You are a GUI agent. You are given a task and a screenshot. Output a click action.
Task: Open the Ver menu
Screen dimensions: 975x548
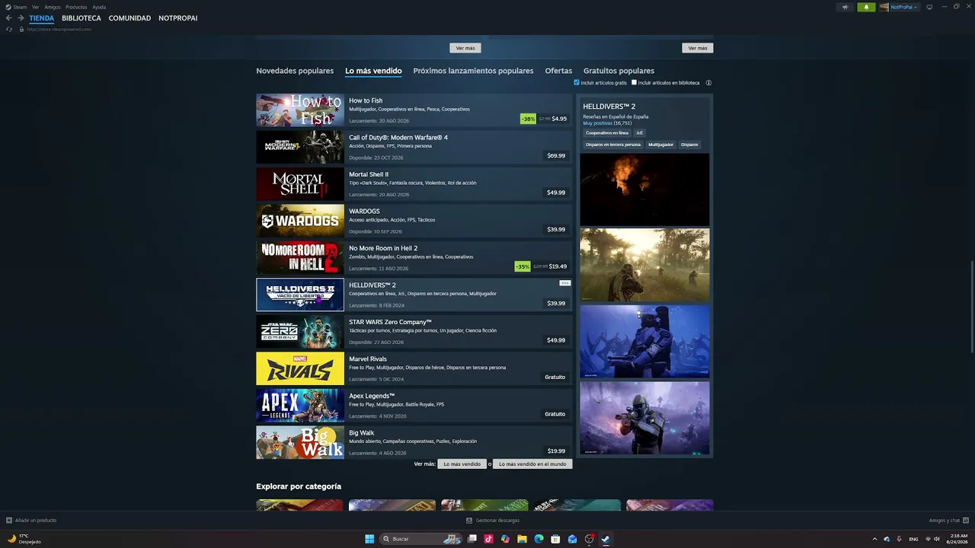coord(36,7)
